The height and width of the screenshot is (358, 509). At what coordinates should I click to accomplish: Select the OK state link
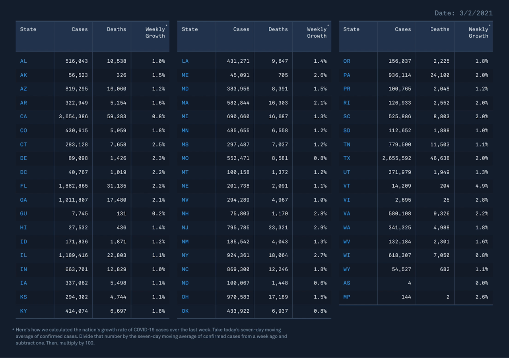185,311
